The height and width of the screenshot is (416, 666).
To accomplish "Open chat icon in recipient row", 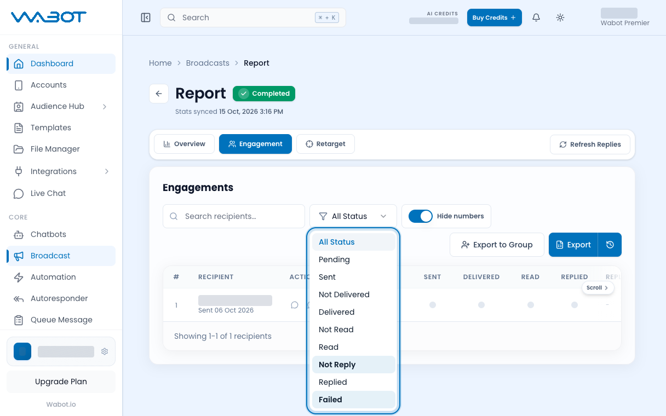I will coord(295,305).
